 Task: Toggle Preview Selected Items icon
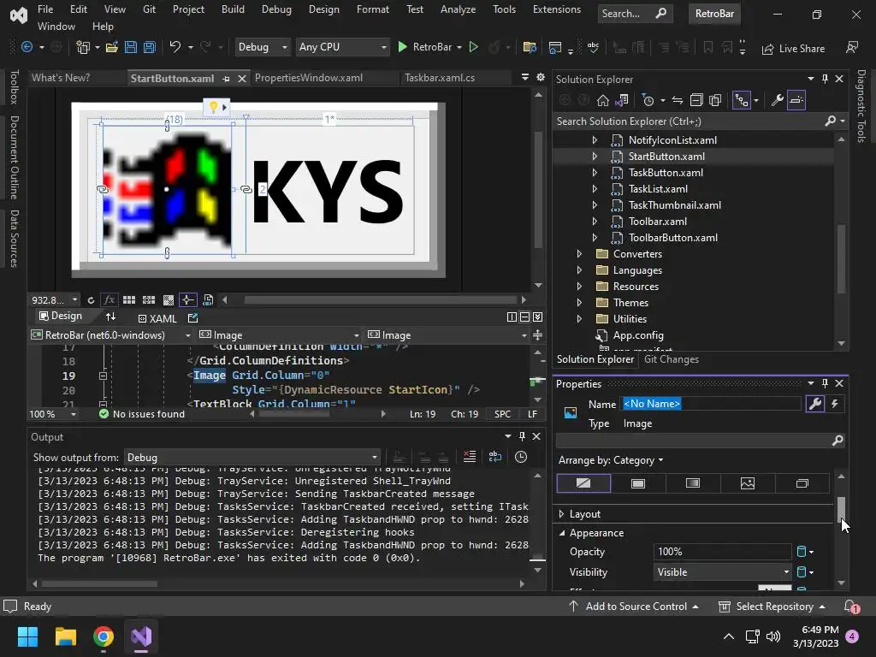coord(796,101)
